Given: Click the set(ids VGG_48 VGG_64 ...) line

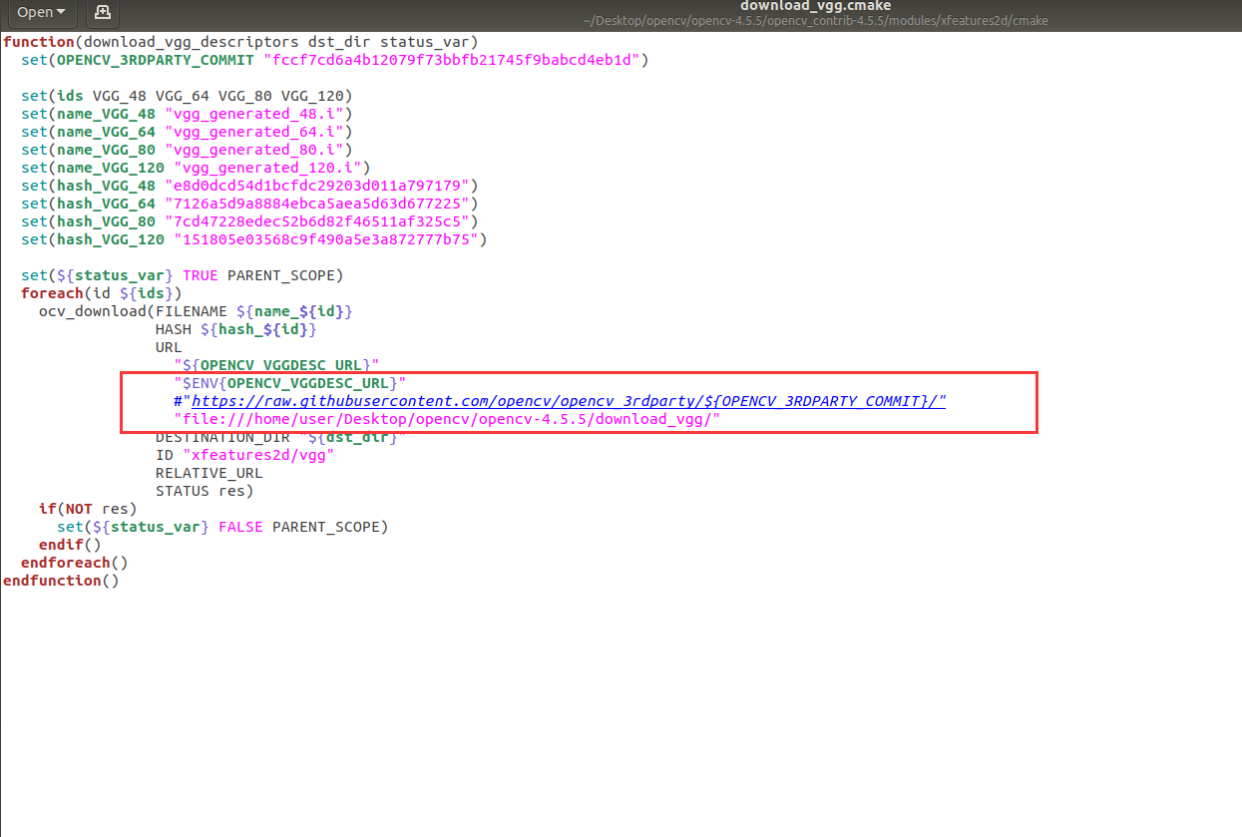Looking at the screenshot, I should (187, 96).
